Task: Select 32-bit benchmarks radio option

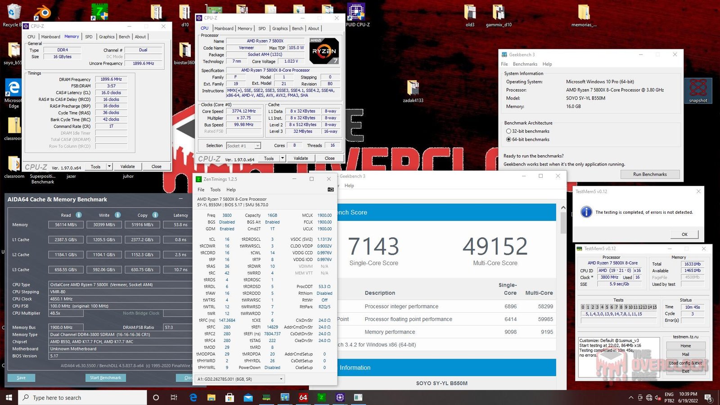Action: tap(508, 131)
